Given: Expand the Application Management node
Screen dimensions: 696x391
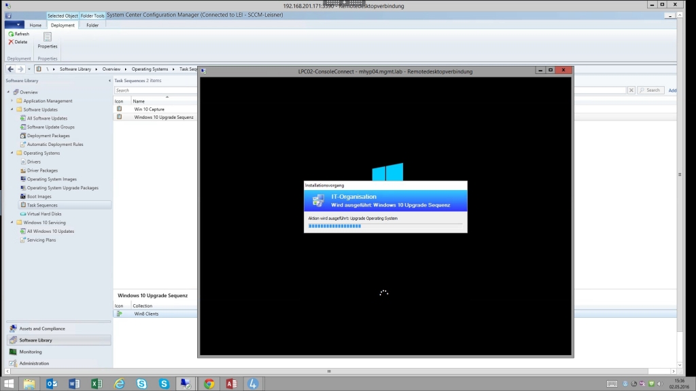Looking at the screenshot, I should click(12, 100).
